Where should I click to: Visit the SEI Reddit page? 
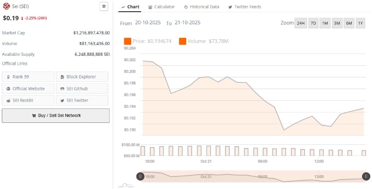28,100
